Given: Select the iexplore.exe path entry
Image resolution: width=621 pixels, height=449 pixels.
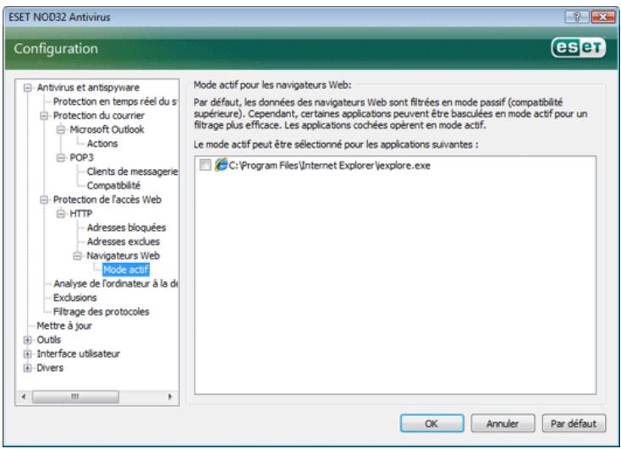Looking at the screenshot, I should pyautogui.click(x=329, y=165).
